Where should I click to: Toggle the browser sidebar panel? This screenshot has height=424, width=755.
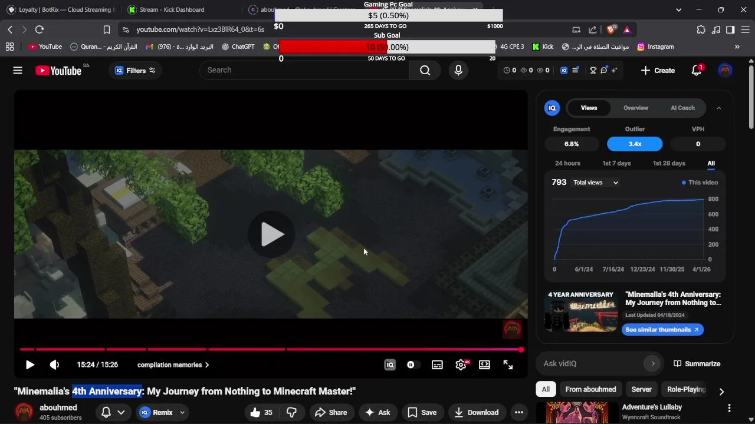coord(730,29)
